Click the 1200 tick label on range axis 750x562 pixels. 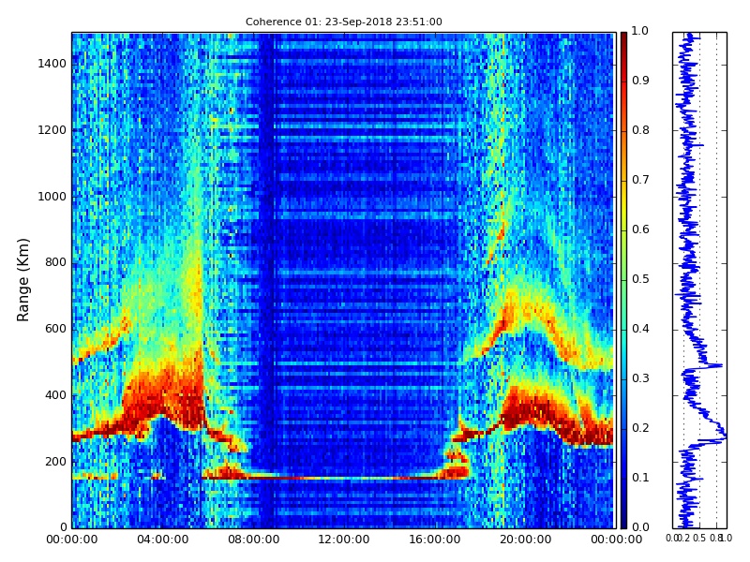pyautogui.click(x=52, y=130)
